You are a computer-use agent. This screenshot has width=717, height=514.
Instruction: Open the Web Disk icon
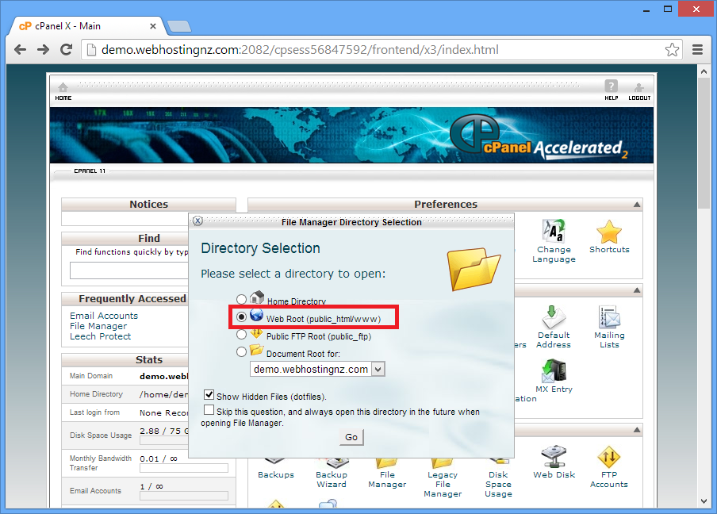click(554, 457)
